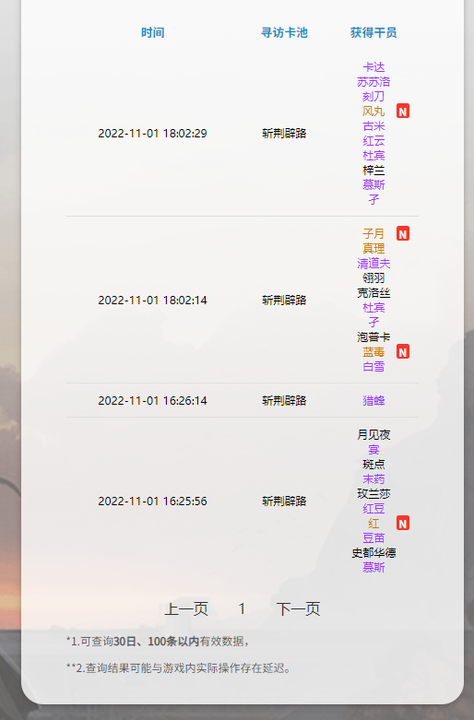This screenshot has width=474, height=720.
Task: Click the 获得干员 column header
Action: pyautogui.click(x=373, y=32)
